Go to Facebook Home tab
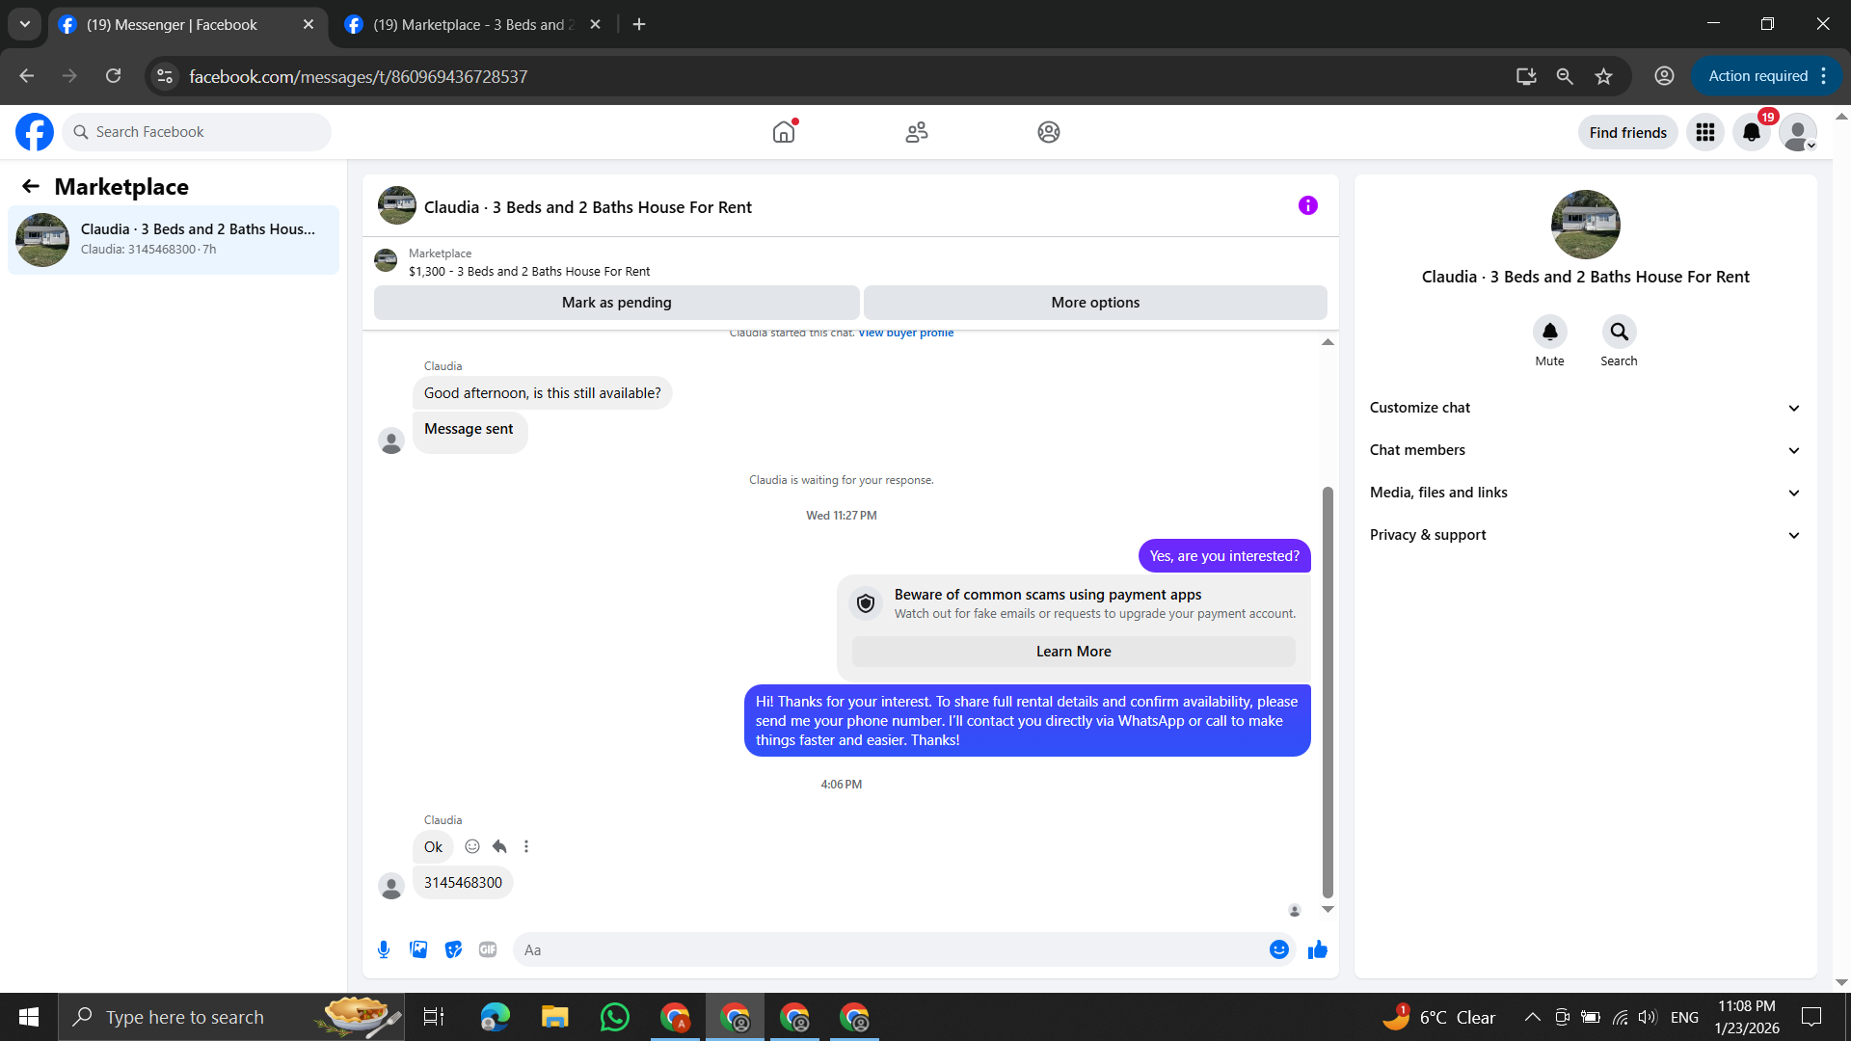The image size is (1851, 1041). coord(784,132)
